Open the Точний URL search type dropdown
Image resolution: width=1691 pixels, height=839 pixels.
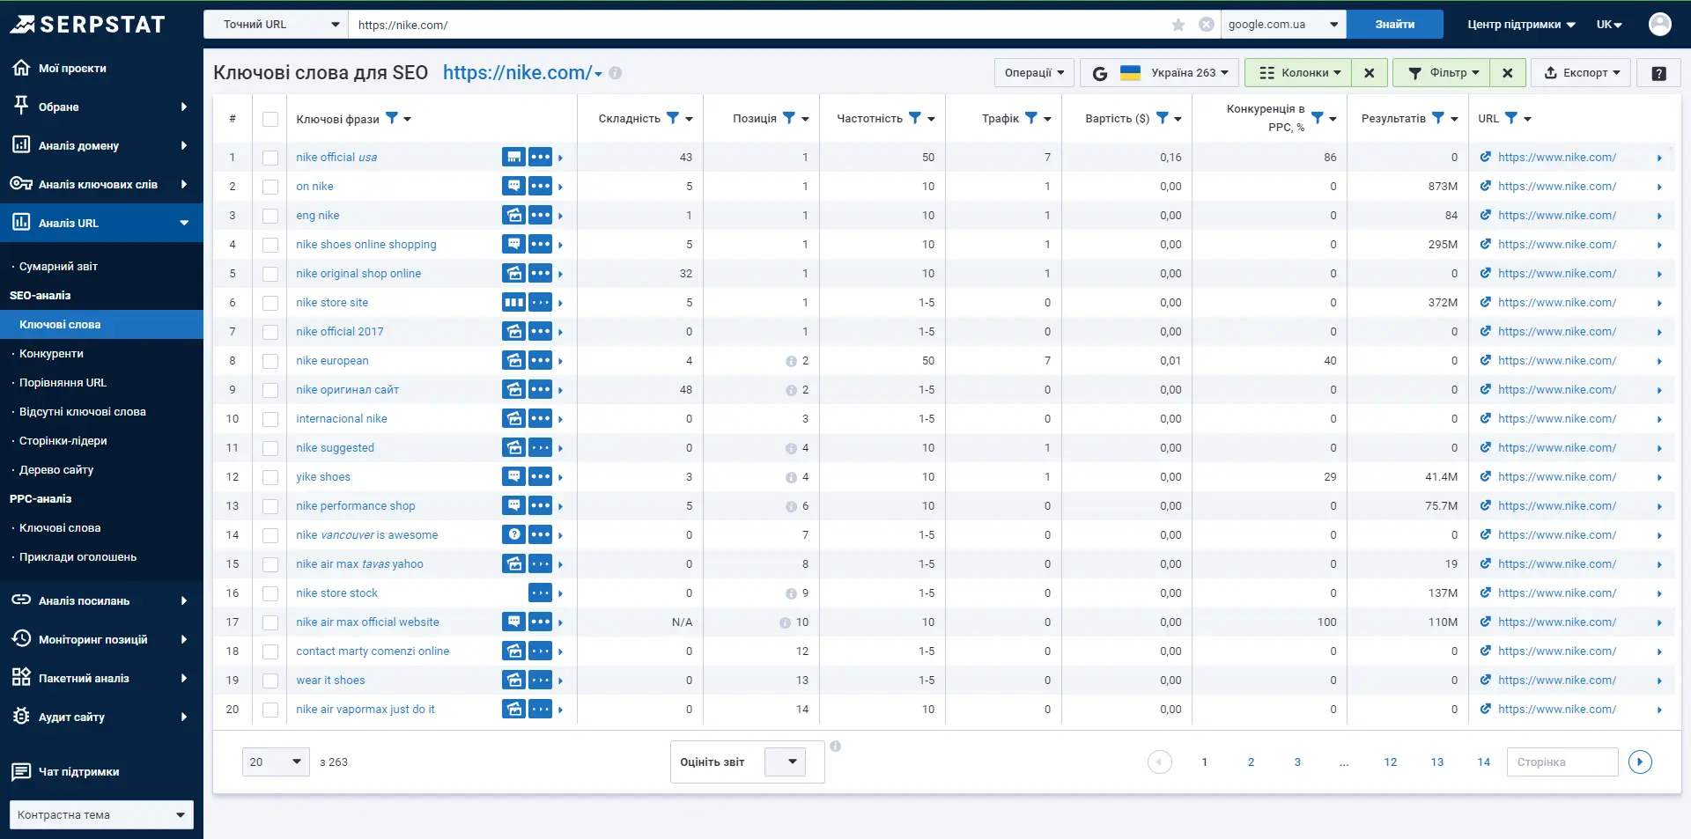click(276, 25)
